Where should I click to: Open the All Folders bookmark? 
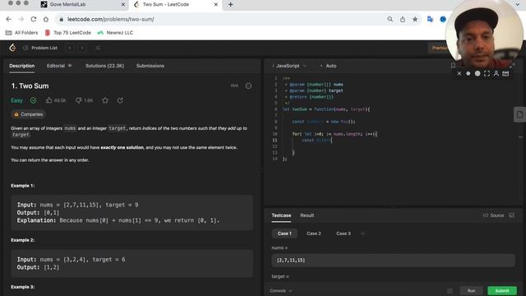22,33
